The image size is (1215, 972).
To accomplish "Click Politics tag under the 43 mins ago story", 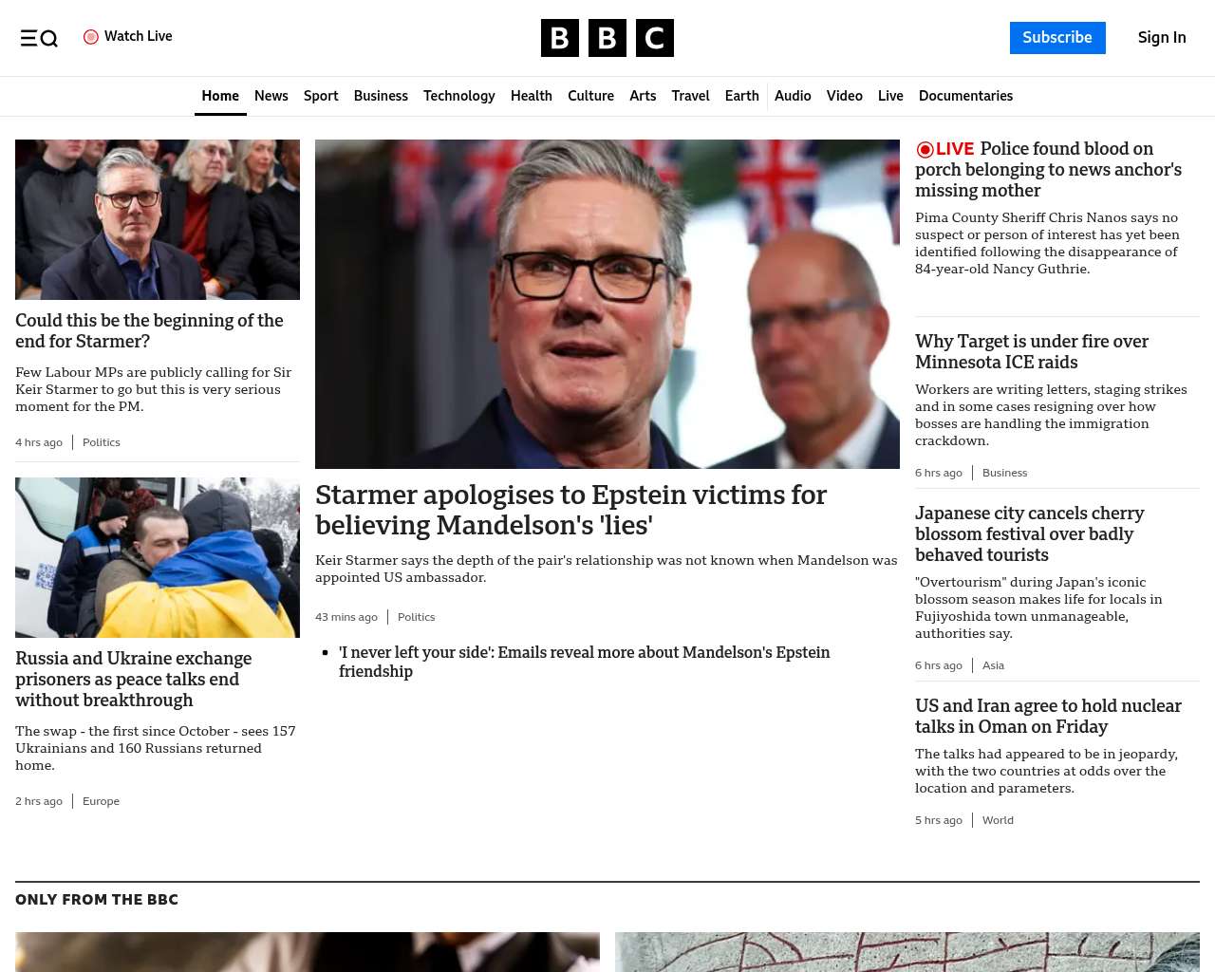I will point(417,617).
